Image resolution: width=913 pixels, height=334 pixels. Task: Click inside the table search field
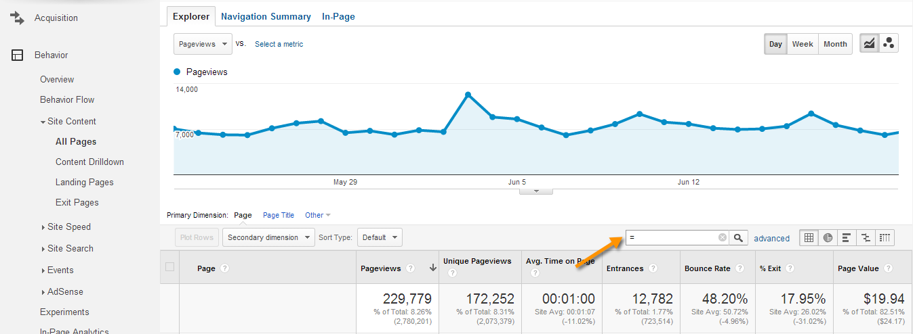(671, 237)
